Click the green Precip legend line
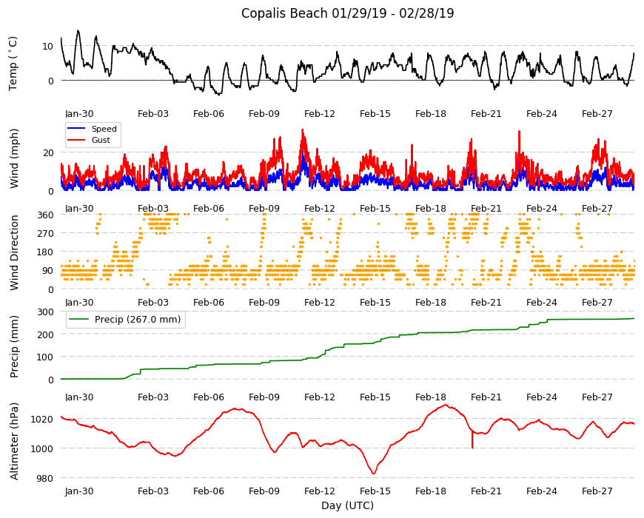Screen dimensions: 644x518 [78, 320]
